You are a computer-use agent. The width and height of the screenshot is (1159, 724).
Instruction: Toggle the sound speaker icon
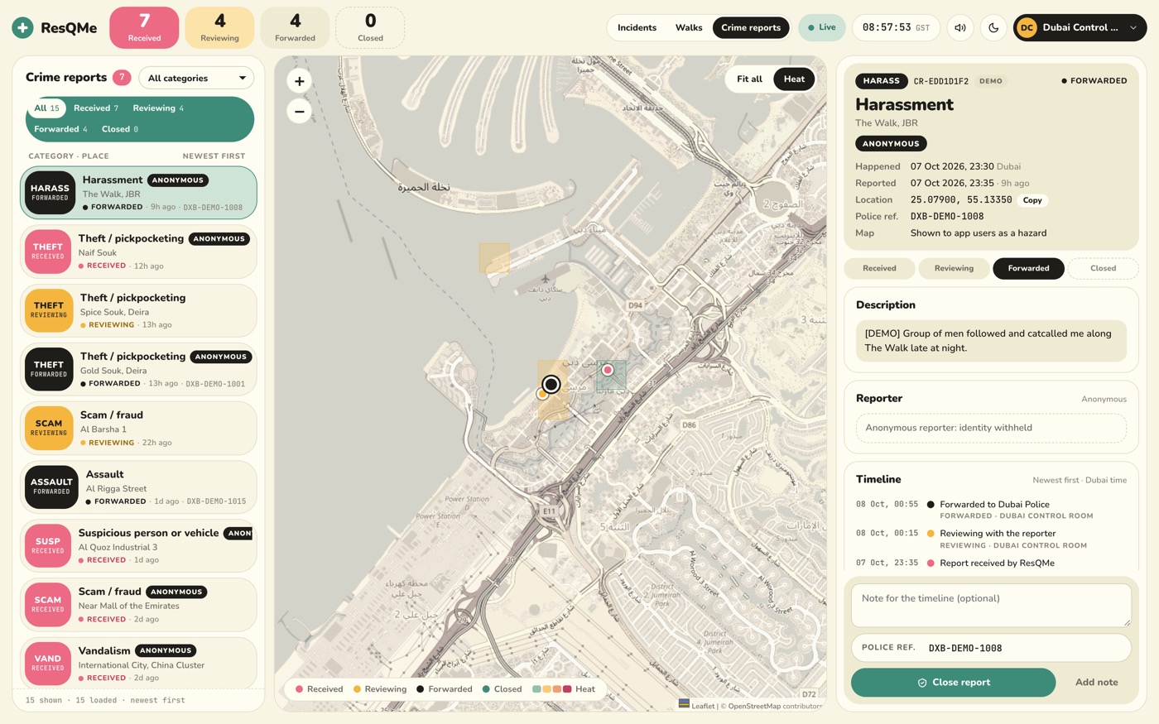tap(960, 27)
